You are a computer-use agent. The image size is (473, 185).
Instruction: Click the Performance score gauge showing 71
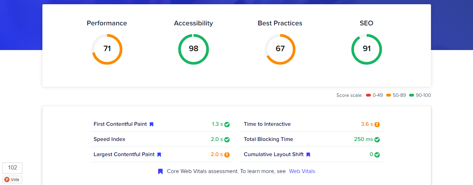107,49
